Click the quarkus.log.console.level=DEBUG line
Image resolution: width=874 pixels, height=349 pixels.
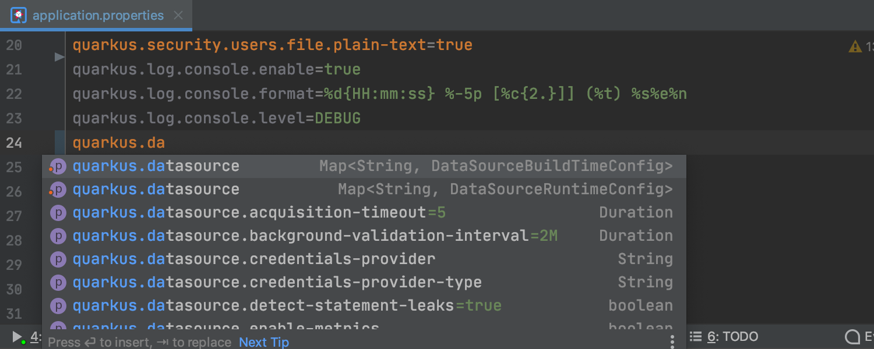pos(217,119)
